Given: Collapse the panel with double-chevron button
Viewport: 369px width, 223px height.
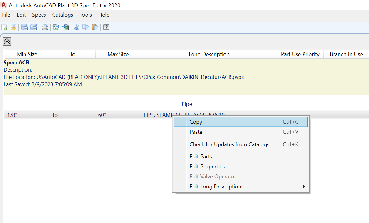Looking at the screenshot, I should [7, 41].
